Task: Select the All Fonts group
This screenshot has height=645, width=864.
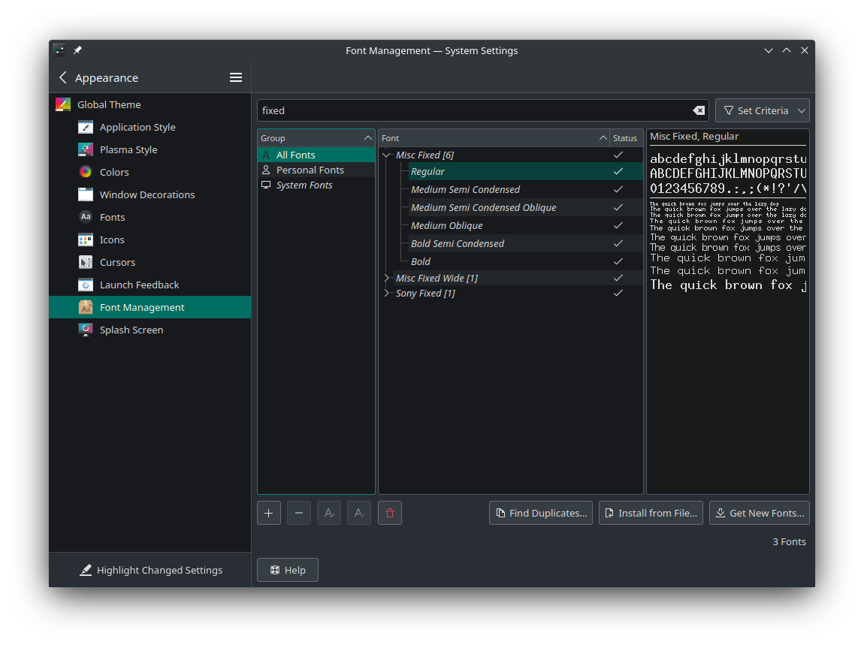Action: [316, 155]
